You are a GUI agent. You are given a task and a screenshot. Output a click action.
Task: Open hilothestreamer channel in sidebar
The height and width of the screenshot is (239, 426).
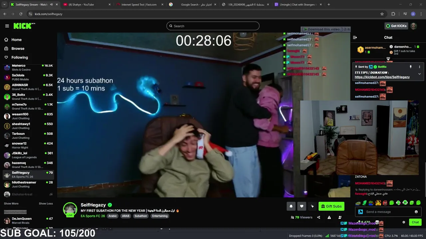click(28, 184)
